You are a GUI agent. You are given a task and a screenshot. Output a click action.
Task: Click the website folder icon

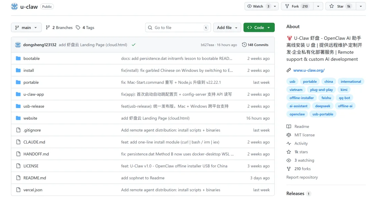(x=18, y=118)
